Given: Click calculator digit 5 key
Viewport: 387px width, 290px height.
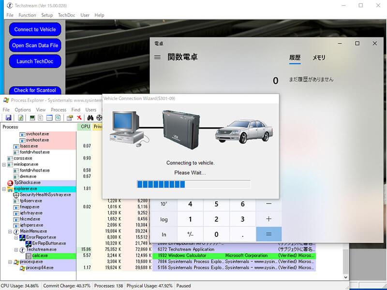Looking at the screenshot, I should (216, 204).
